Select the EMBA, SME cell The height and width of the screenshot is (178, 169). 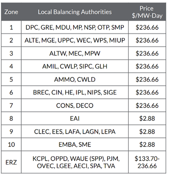75,145
